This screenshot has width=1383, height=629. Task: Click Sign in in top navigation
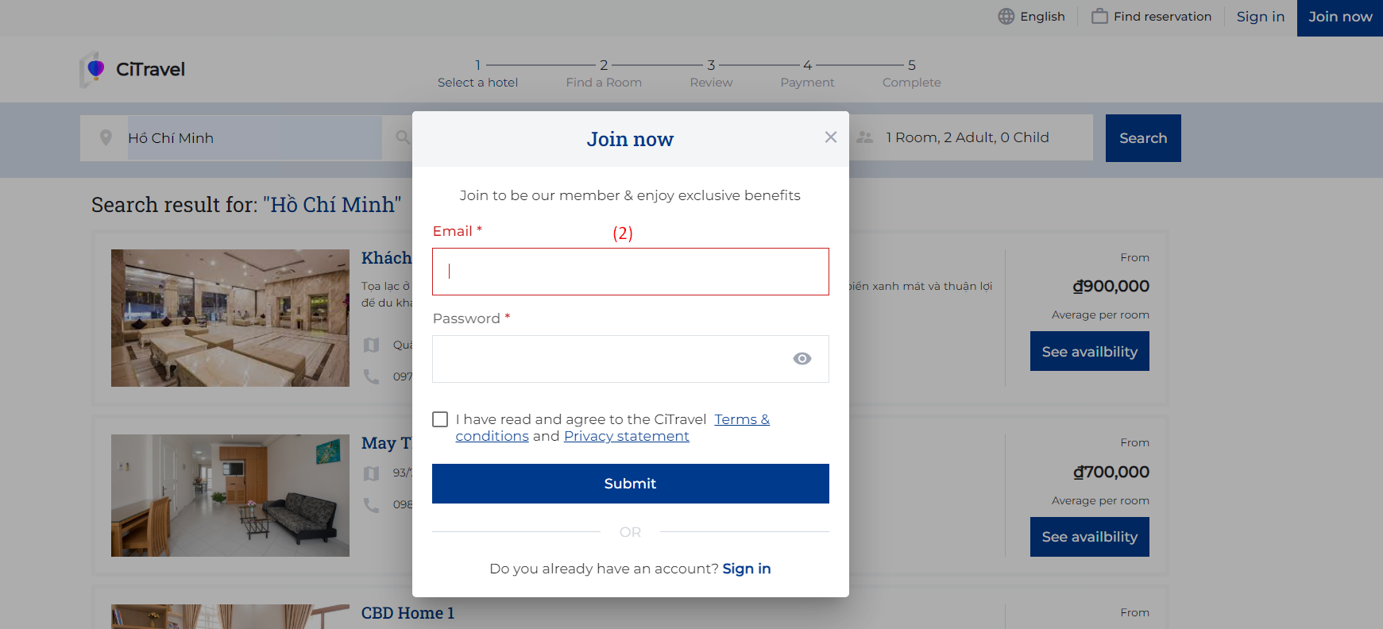(1260, 17)
